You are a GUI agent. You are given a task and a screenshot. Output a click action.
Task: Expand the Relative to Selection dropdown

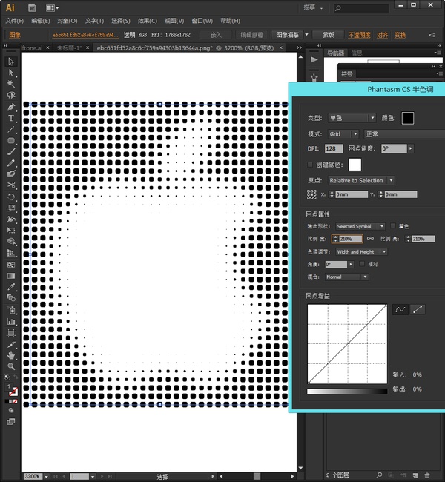(360, 180)
